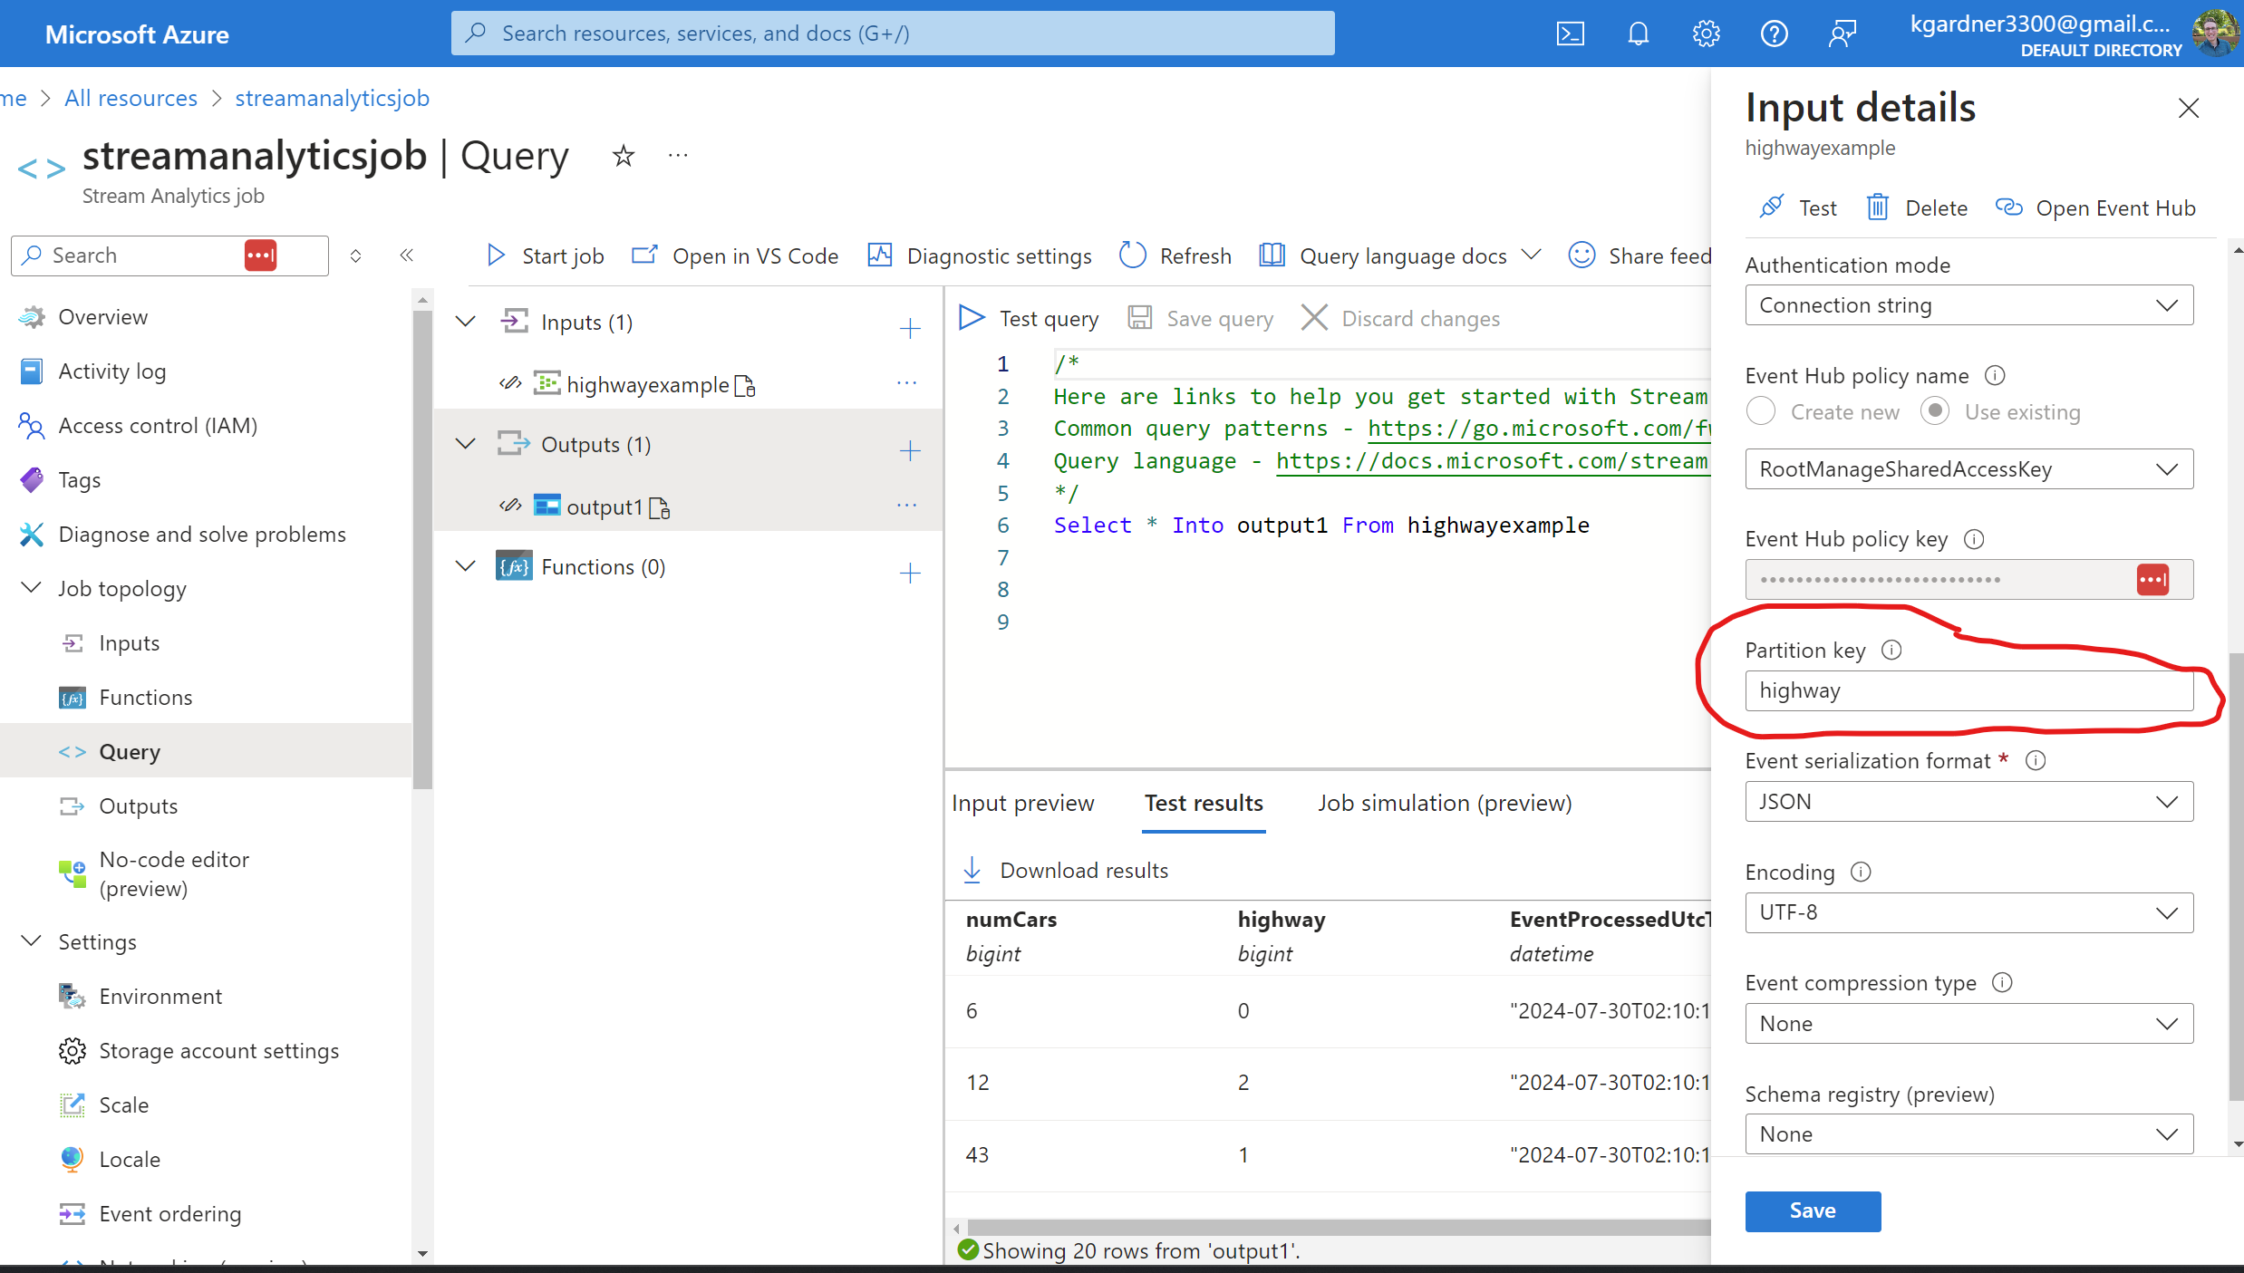Open the Authentication mode dropdown
Screen dimensions: 2244x1273
1969,305
